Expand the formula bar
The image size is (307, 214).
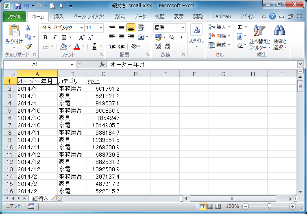(x=300, y=64)
